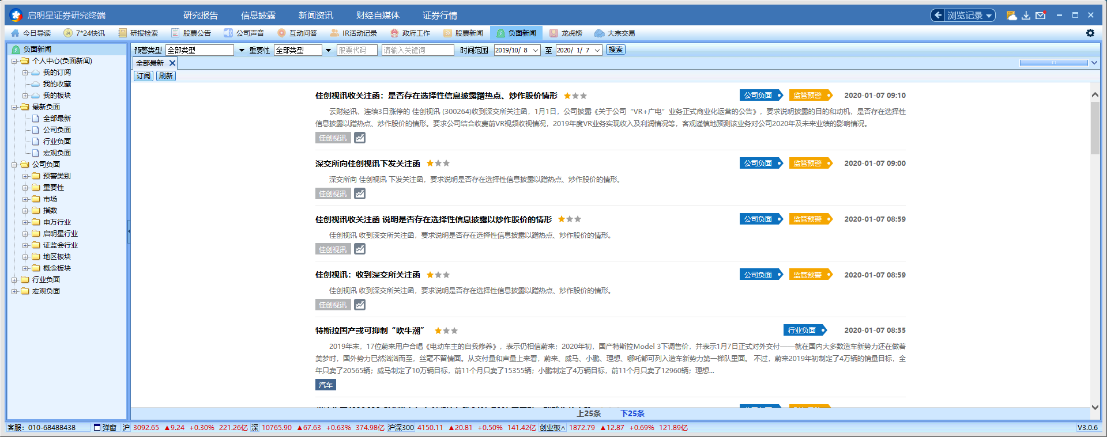Select 我的收藏 in tree
The width and height of the screenshot is (1107, 437).
tap(57, 84)
